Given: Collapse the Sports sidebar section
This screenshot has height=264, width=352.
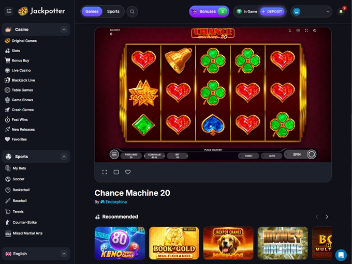Looking at the screenshot, I should 64,157.
